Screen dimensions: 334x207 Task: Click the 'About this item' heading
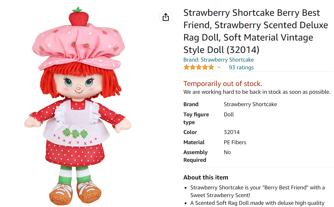point(206,177)
